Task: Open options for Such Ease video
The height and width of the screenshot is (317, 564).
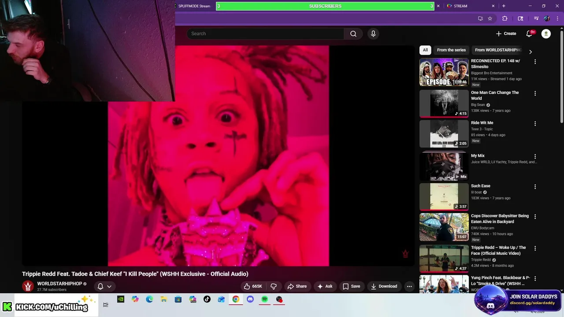Action: [x=535, y=187]
